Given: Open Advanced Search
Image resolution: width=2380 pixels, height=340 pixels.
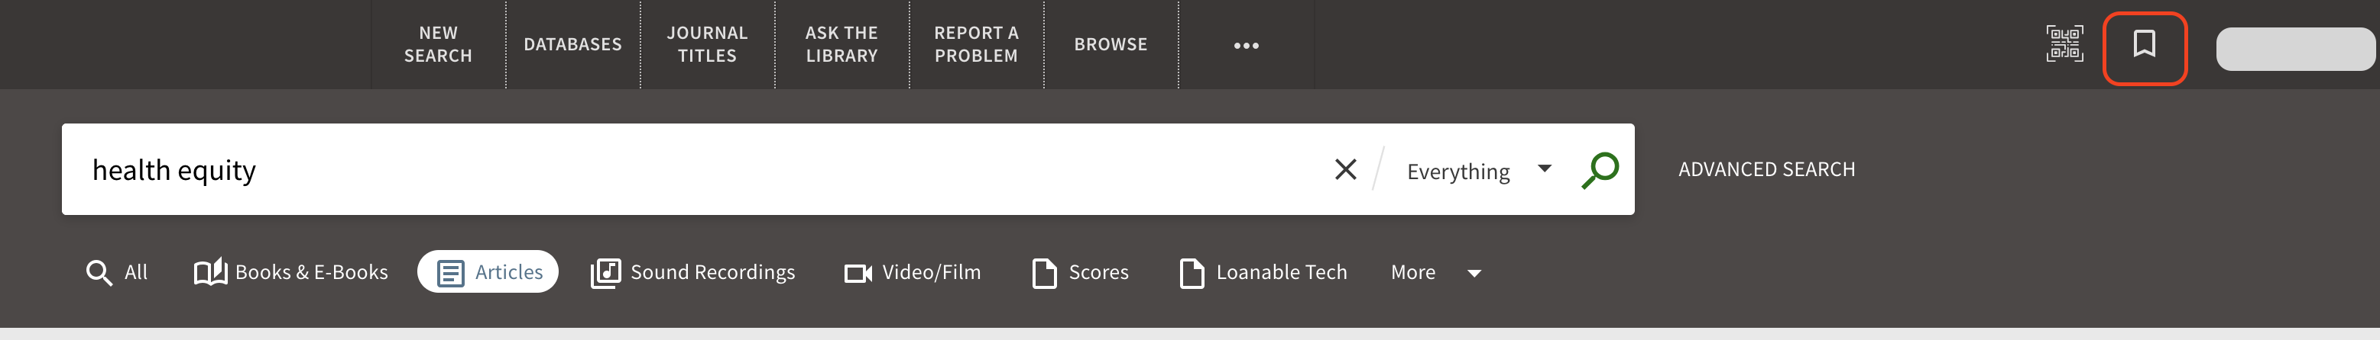Looking at the screenshot, I should pos(1766,169).
